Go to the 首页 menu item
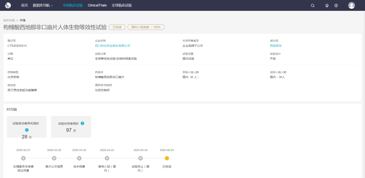This screenshot has height=178, width=365. coord(24,5)
